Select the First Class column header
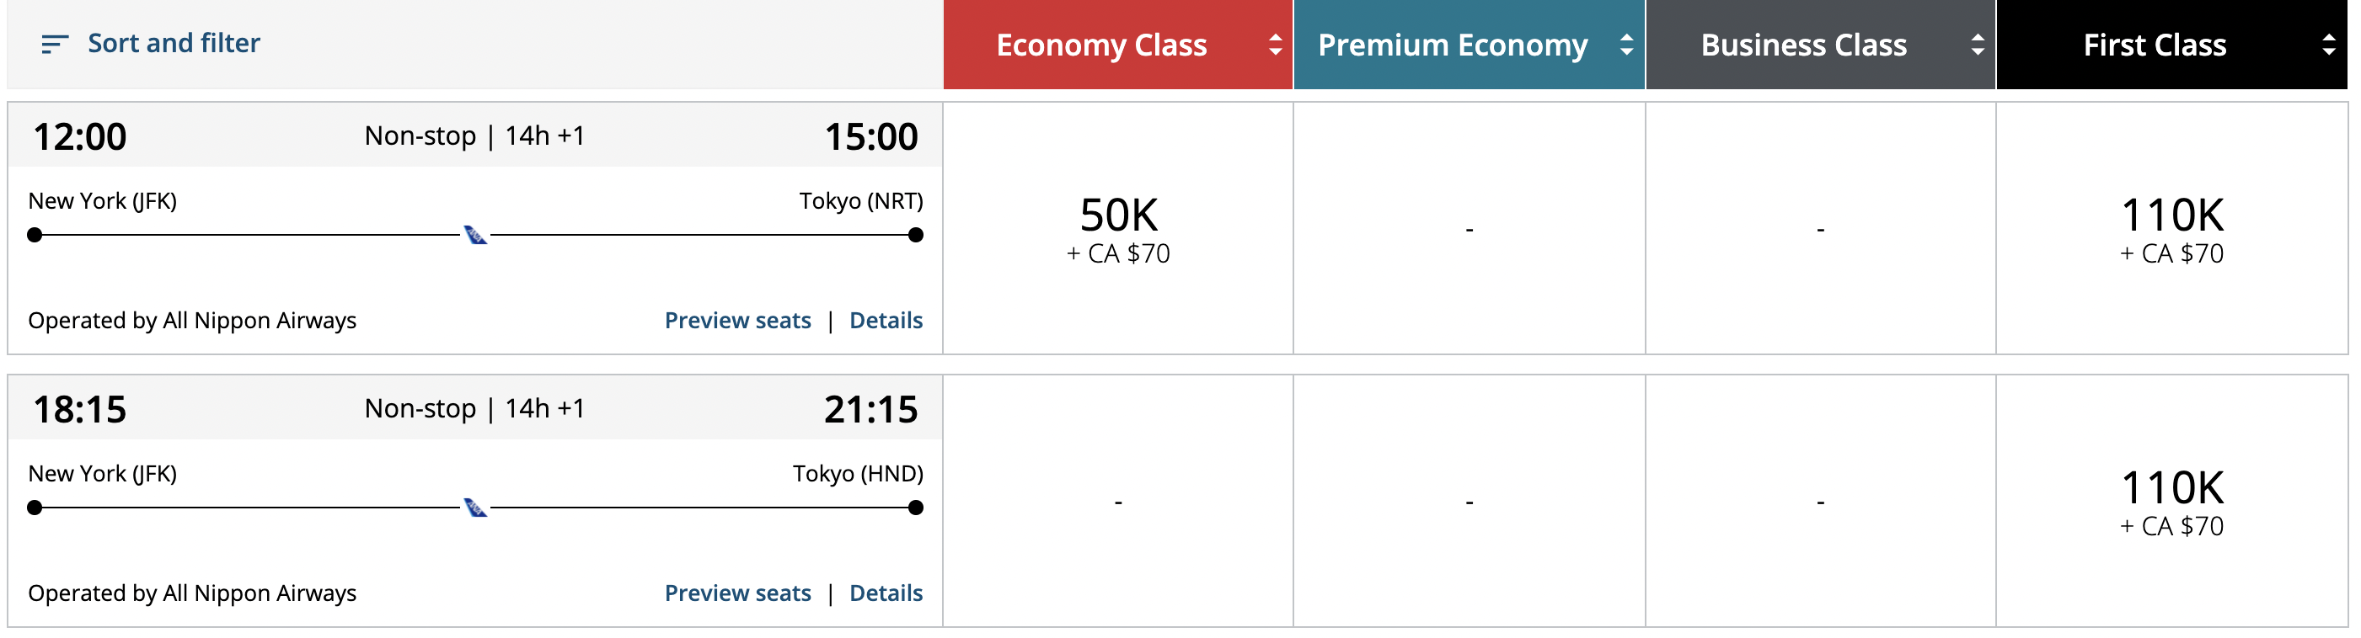The image size is (2361, 638). (x=2154, y=45)
